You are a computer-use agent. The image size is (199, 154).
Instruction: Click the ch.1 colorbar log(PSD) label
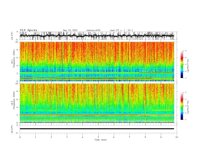(x=188, y=66)
